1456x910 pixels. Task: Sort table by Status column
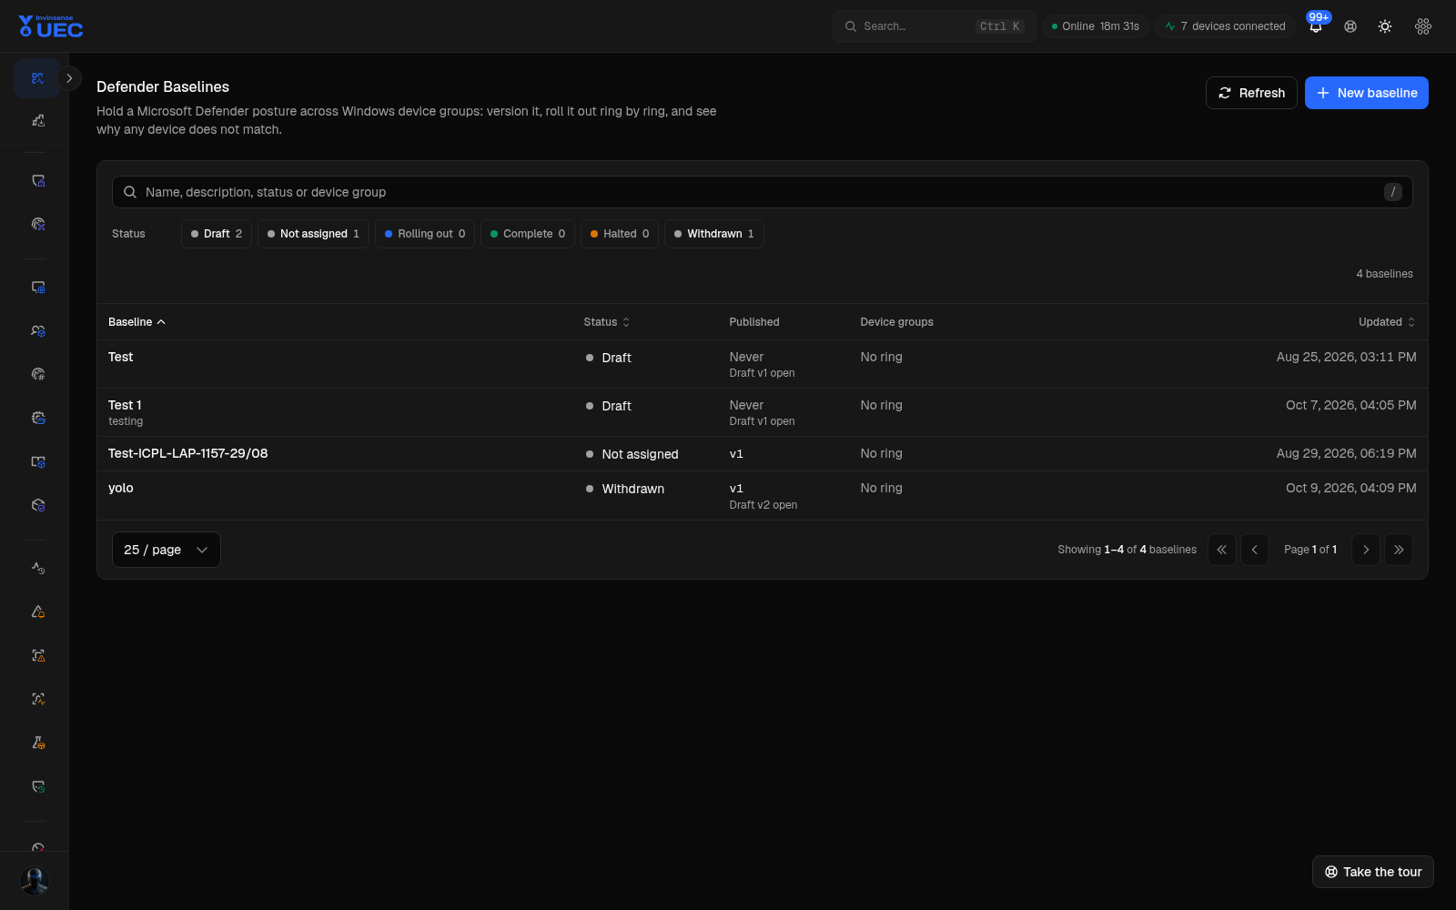[607, 322]
